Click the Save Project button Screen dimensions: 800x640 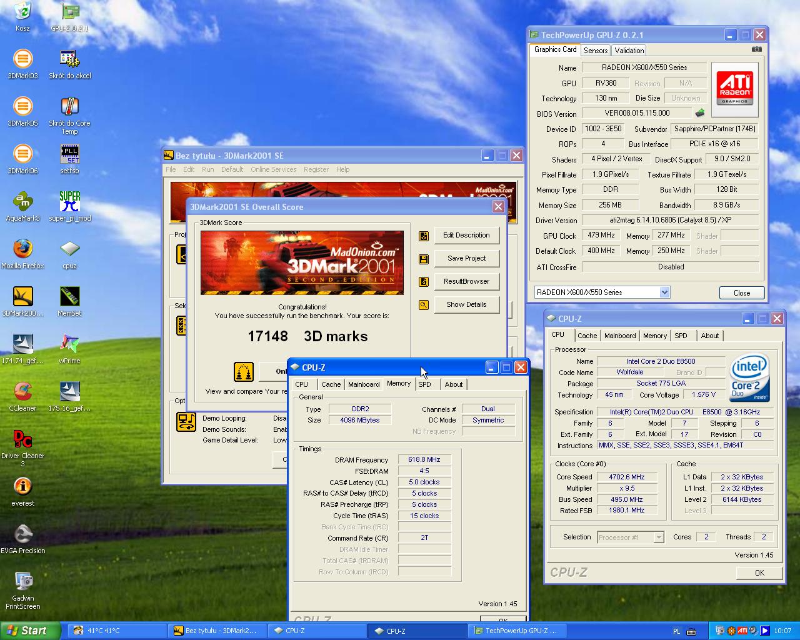click(466, 258)
